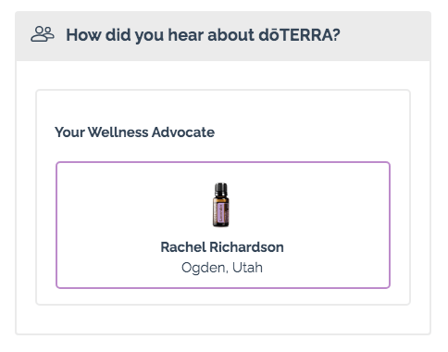This screenshot has width=448, height=352.
Task: Click the black cap of the oil bottle
Action: click(221, 188)
